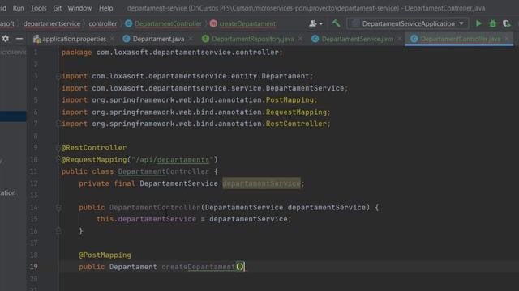The width and height of the screenshot is (519, 291).
Task: Close the Departament.java tab
Action: (191, 39)
